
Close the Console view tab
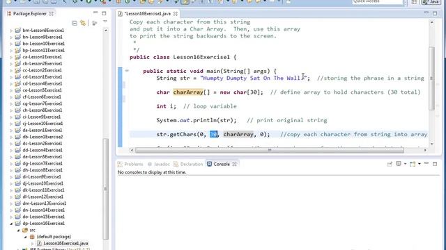tap(234, 164)
